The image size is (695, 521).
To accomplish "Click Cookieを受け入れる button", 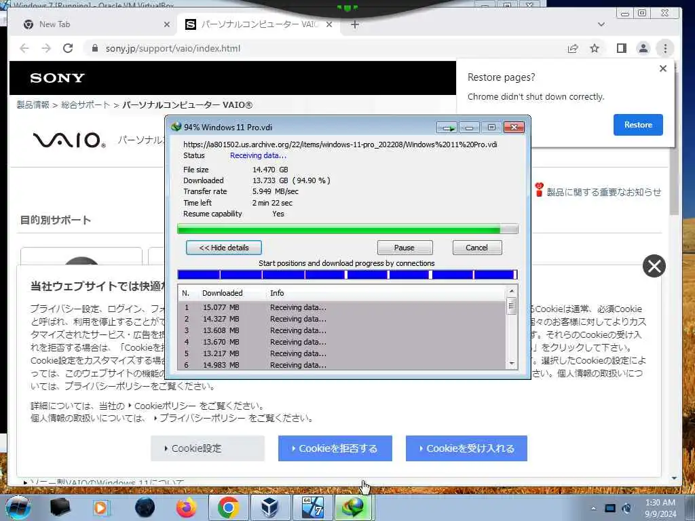I will (x=466, y=448).
